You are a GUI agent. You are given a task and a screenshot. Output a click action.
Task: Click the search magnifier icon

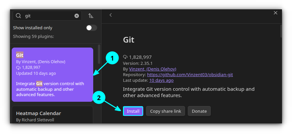click(x=18, y=16)
